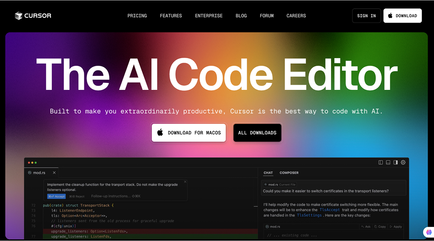The height and width of the screenshot is (241, 434).
Task: Switch to the Composer tab
Action: coord(289,173)
